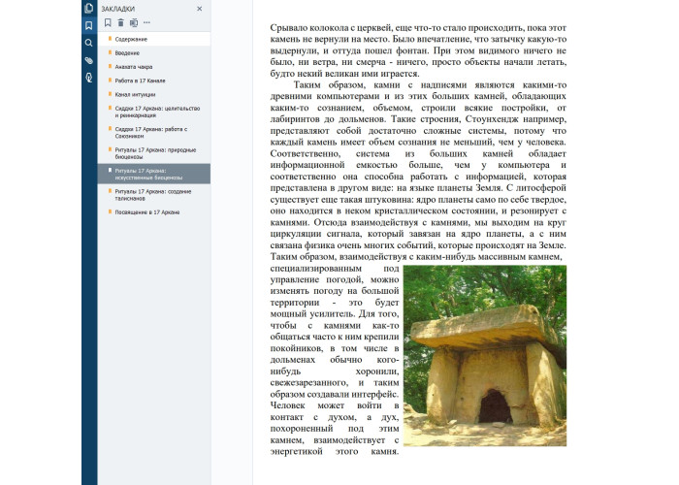
Task: Open the digital signatures panel icon
Action: click(89, 77)
